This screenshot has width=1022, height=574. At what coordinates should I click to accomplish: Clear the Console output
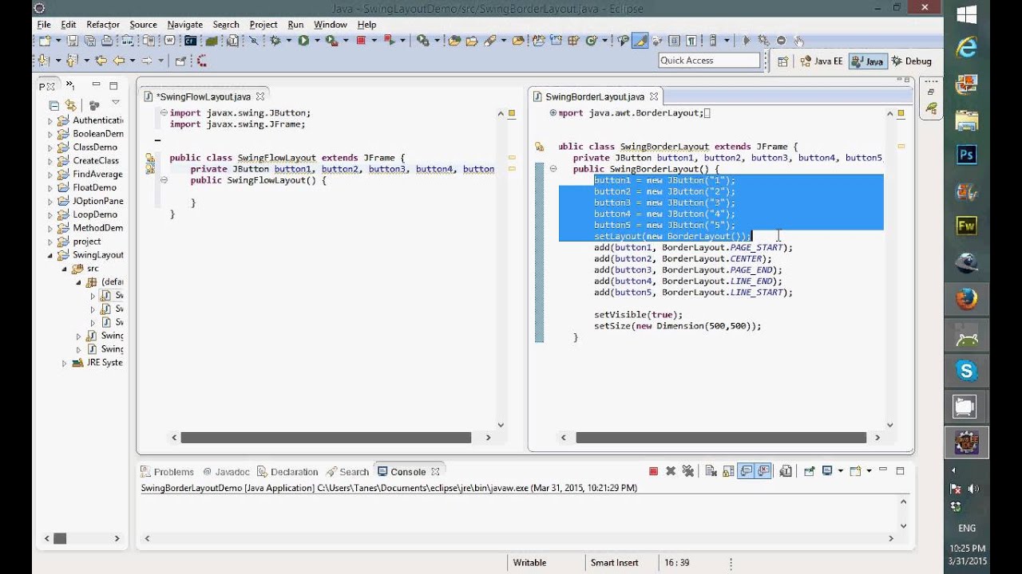pos(710,471)
